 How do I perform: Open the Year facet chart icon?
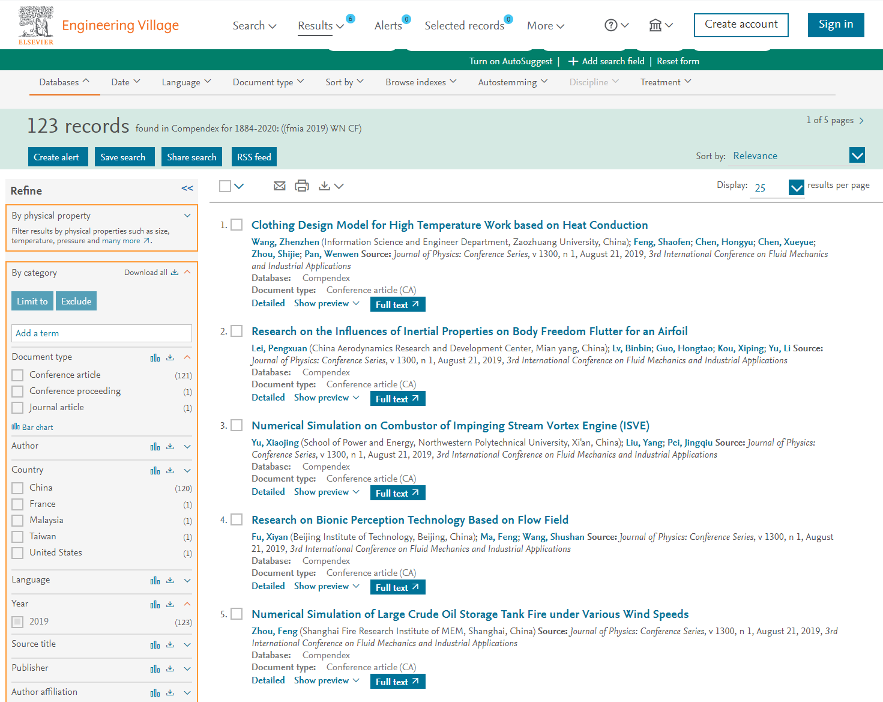pyautogui.click(x=155, y=605)
